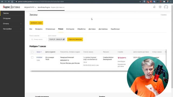Click browser forward arrow
This screenshot has width=173, height=97.
[5, 2]
